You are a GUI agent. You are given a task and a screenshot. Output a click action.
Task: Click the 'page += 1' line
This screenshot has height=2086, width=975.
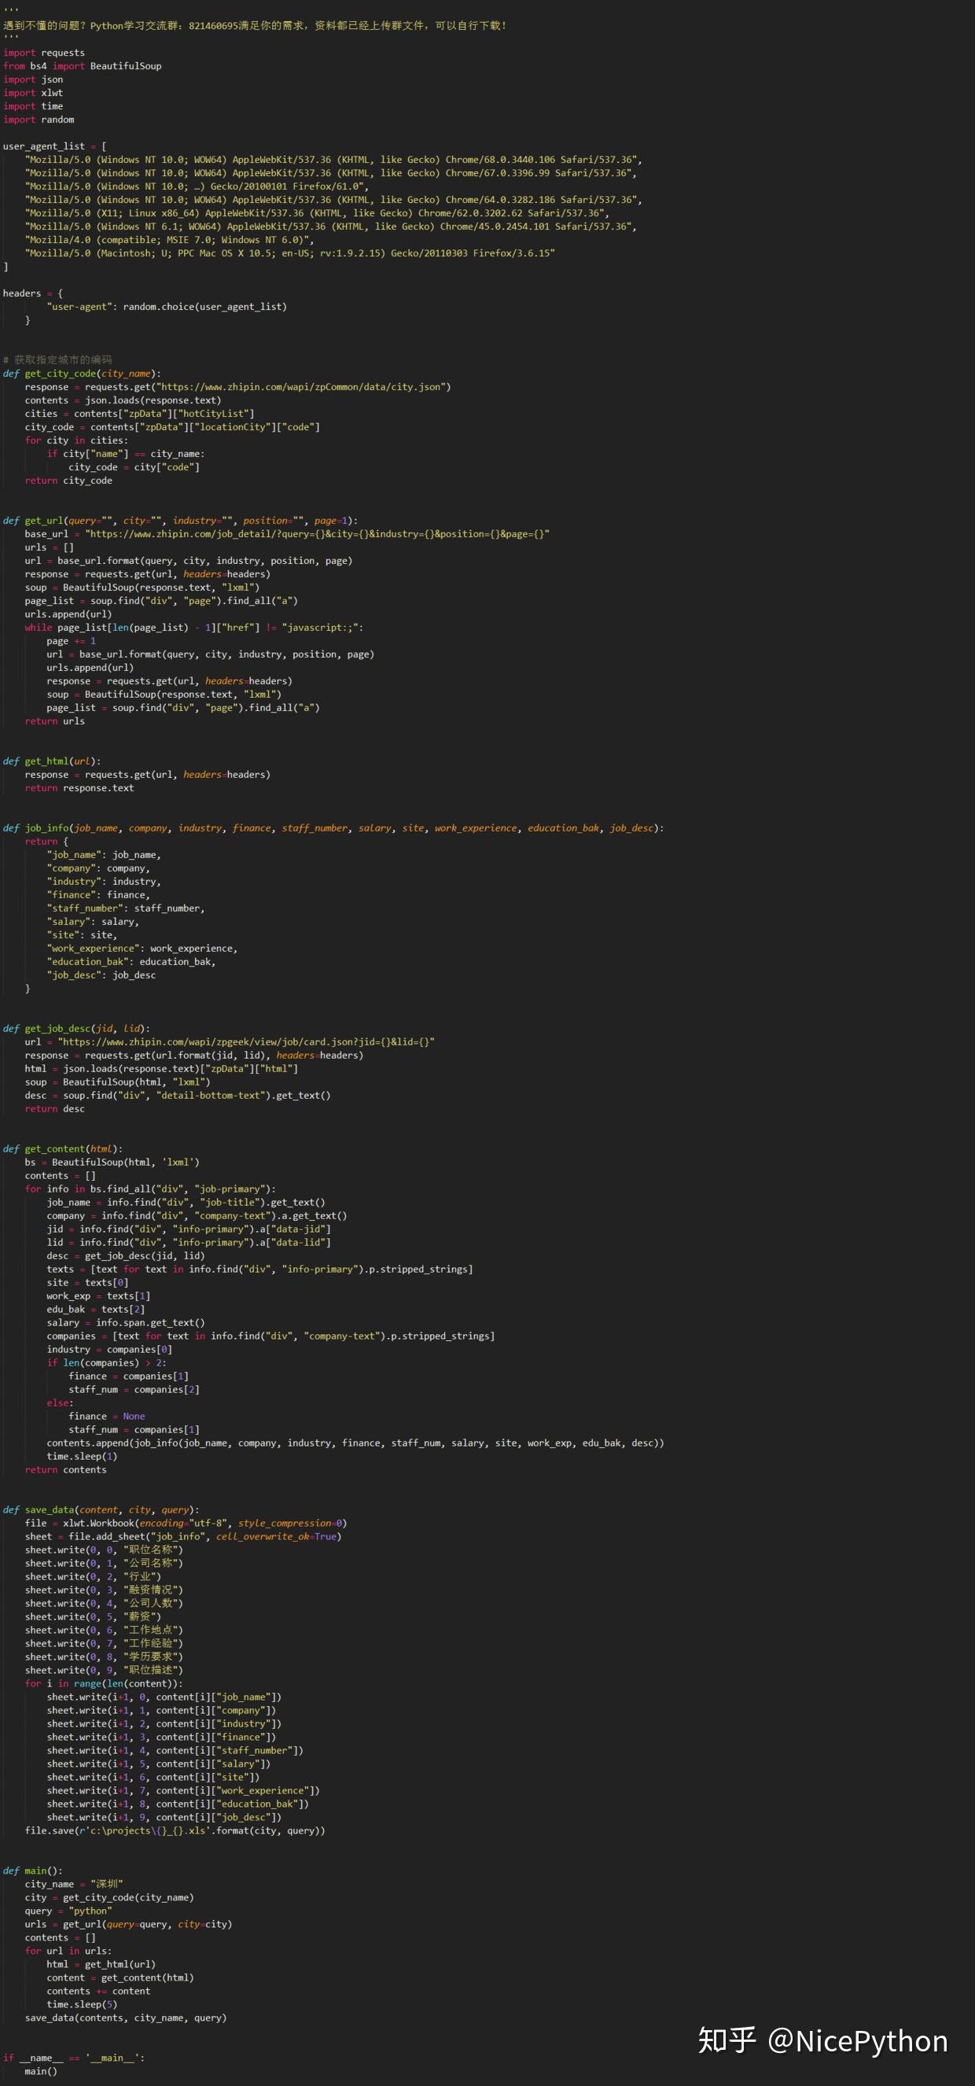coord(71,640)
